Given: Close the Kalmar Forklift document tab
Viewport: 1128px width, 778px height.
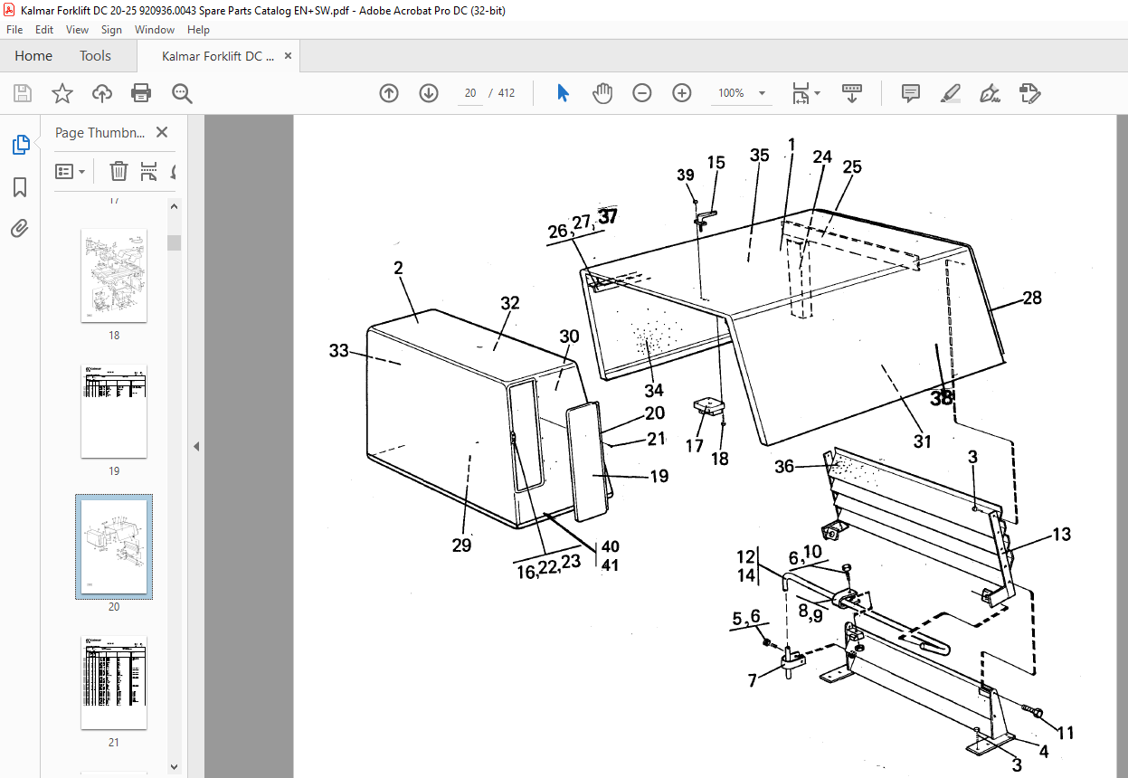Looking at the screenshot, I should coord(288,56).
